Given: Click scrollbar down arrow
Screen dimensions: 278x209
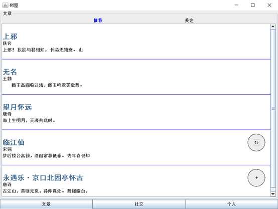Looking at the screenshot, I should [273, 194].
